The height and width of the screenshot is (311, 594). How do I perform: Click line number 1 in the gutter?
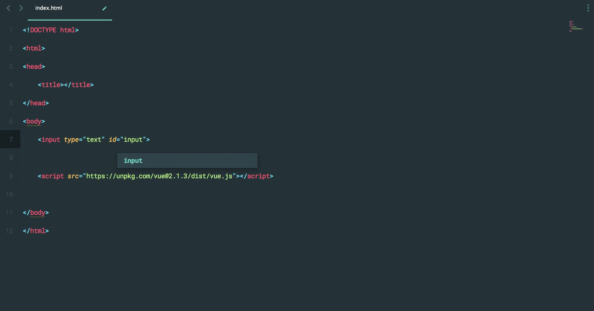(11, 30)
